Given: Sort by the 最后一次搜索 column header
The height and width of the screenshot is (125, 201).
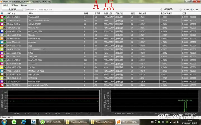Looking at the screenshot, I should click(x=166, y=13).
